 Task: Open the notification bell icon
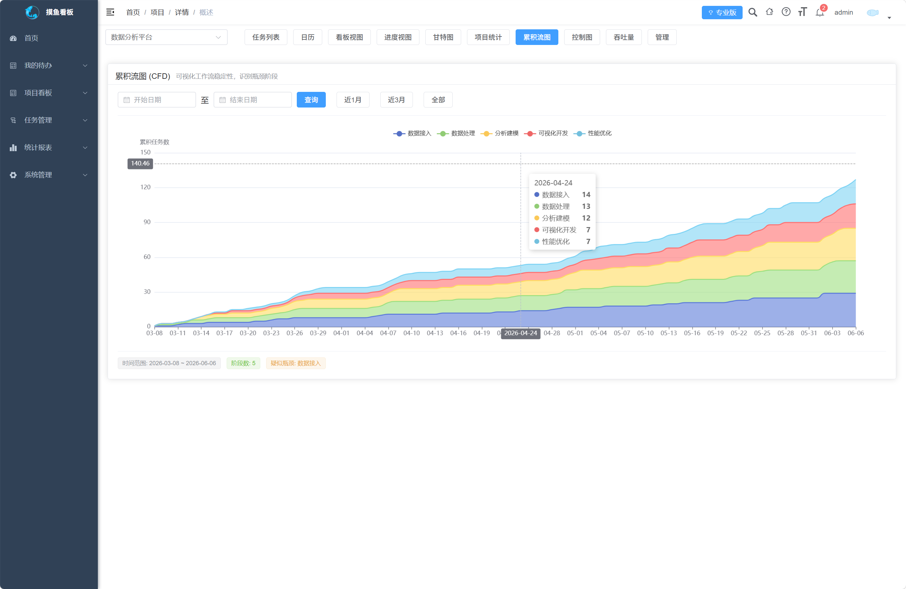[x=820, y=13]
